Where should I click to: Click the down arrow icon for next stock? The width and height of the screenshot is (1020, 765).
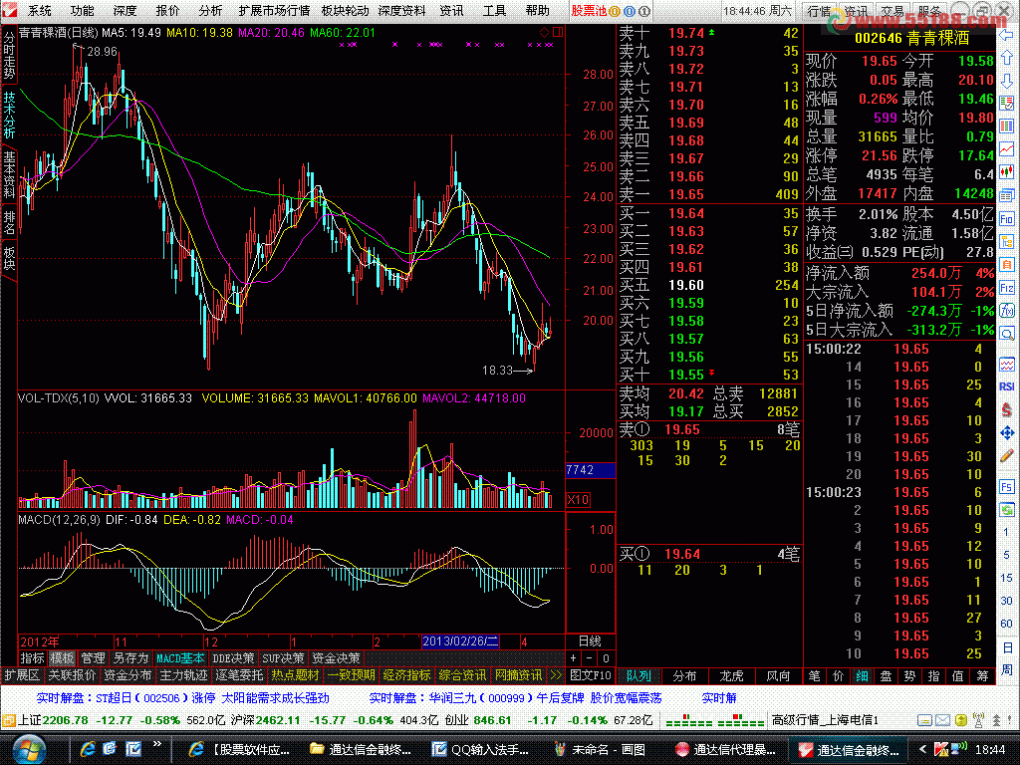point(1007,81)
